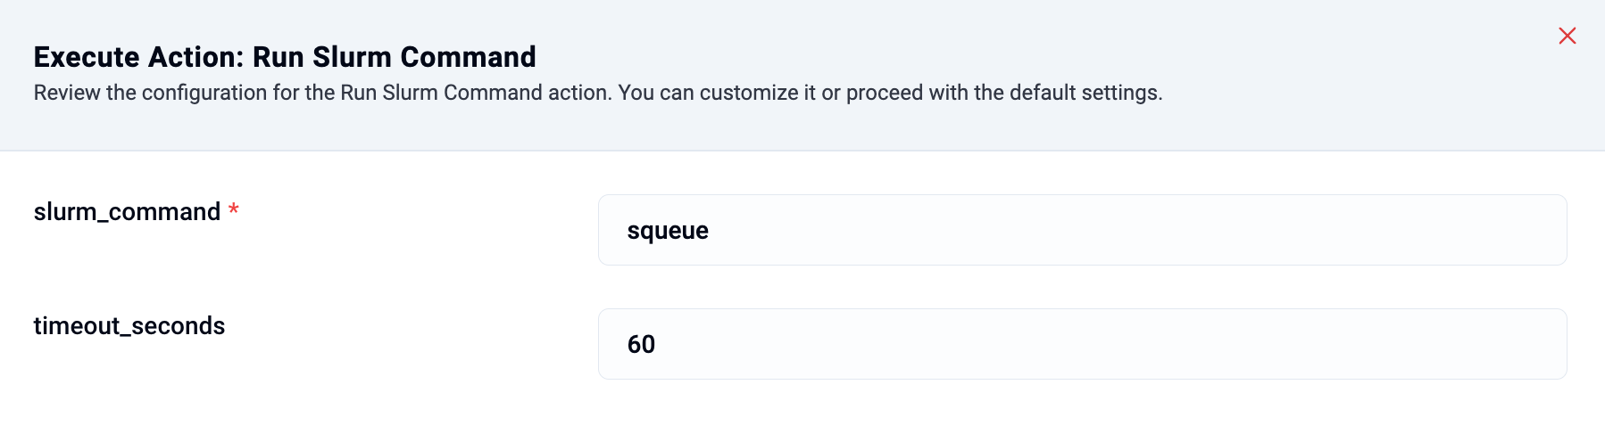1605x442 pixels.
Task: Click the words "Run Slurm Command" in the title
Action: tap(394, 57)
